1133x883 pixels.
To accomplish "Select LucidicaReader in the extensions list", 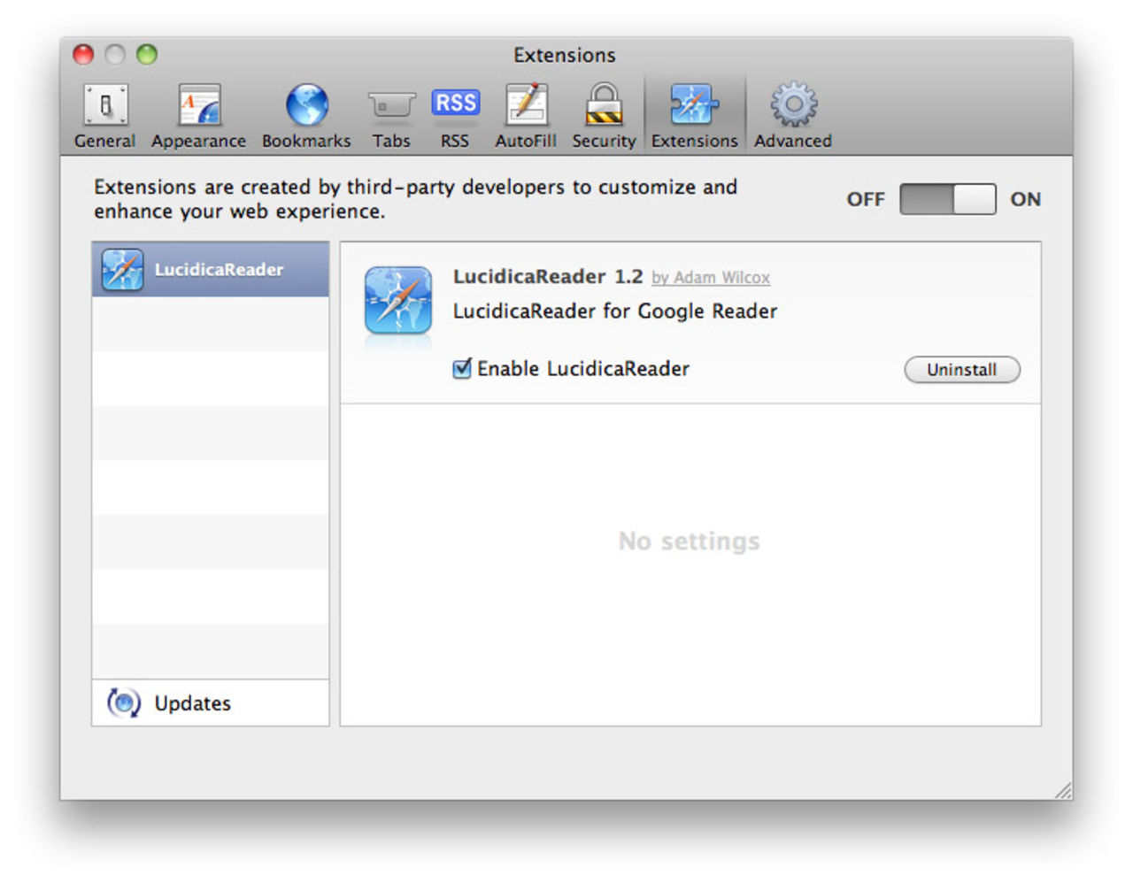I will (211, 270).
